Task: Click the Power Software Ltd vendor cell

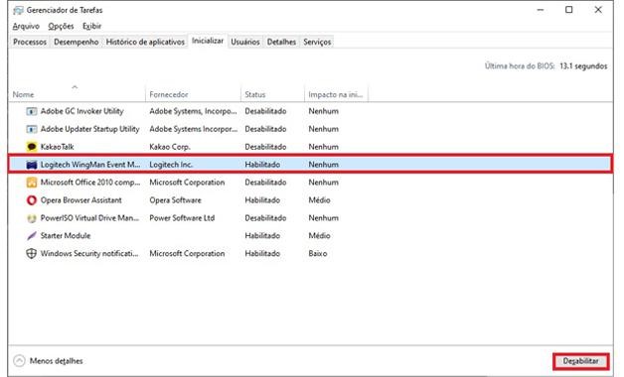Action: [x=182, y=218]
